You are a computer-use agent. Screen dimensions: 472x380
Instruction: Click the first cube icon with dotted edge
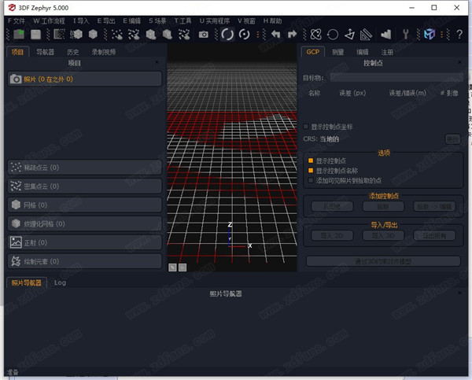click(x=76, y=34)
